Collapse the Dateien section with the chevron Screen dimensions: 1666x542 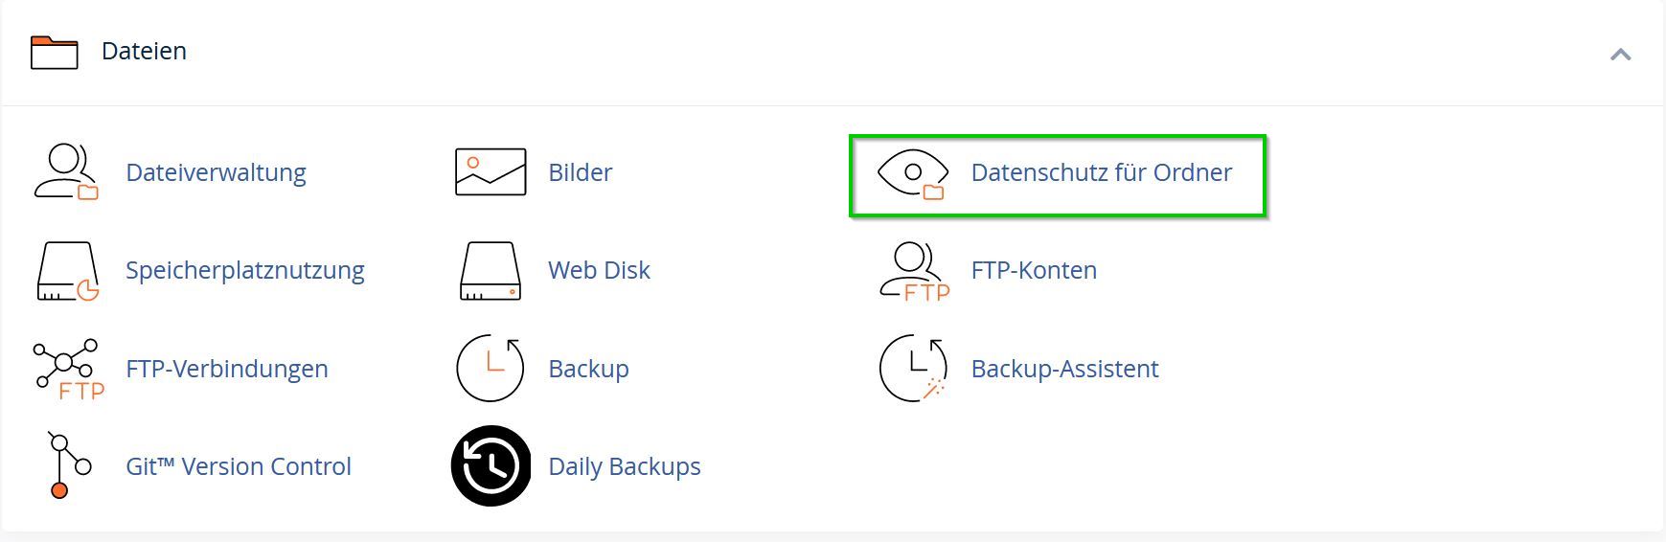(1620, 55)
